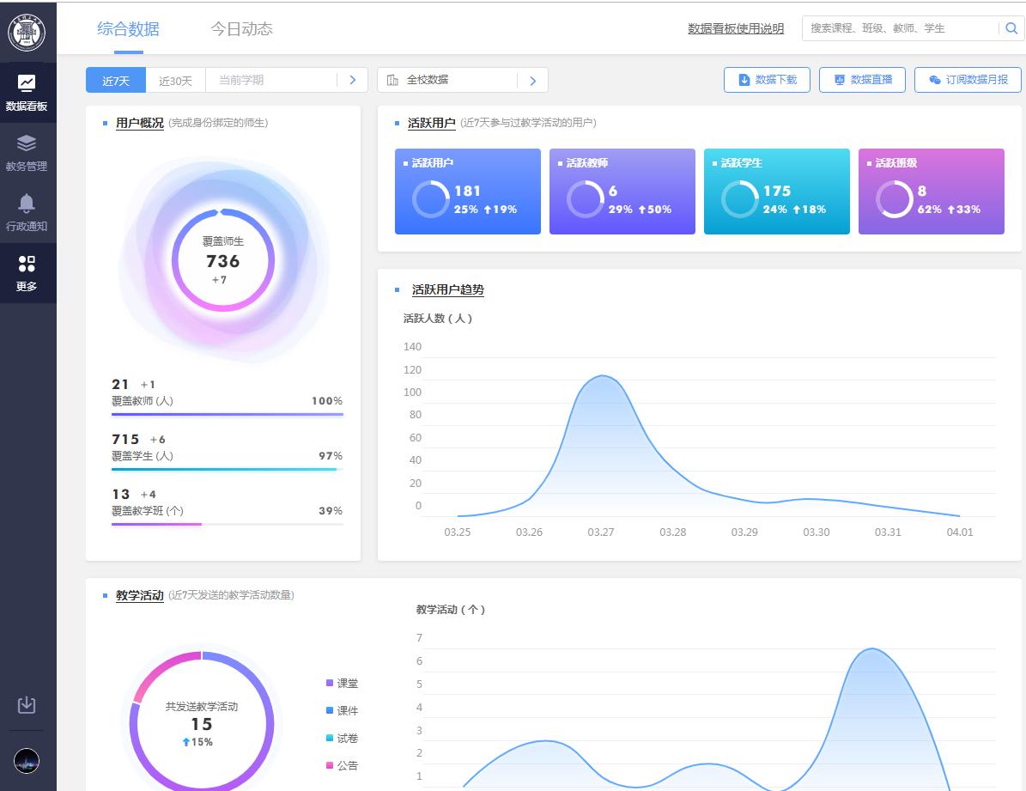
Task: Select the 近30天 time range tab
Action: pyautogui.click(x=175, y=81)
